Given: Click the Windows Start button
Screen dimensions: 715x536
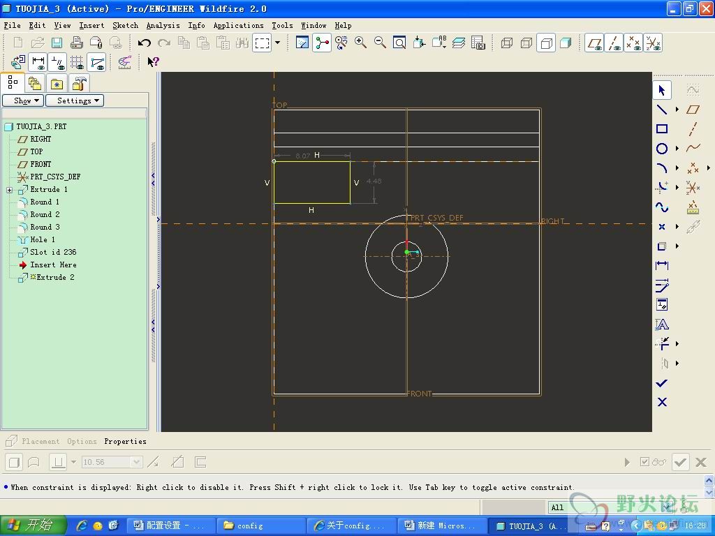Looking at the screenshot, I should tap(34, 526).
